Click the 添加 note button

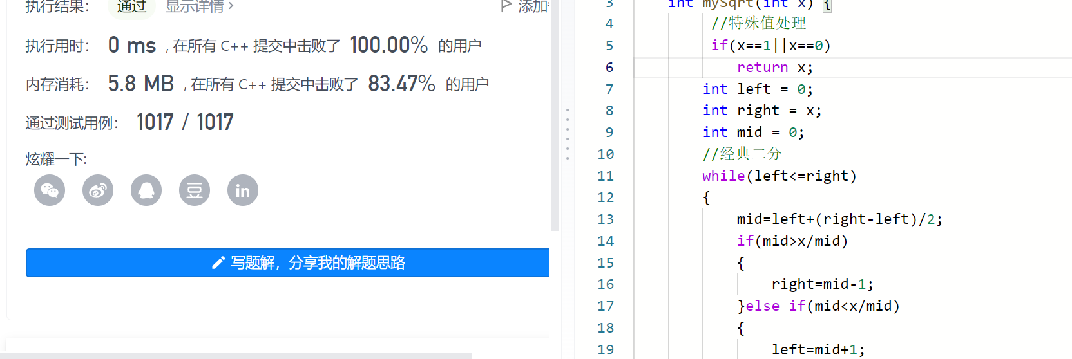pyautogui.click(x=525, y=6)
